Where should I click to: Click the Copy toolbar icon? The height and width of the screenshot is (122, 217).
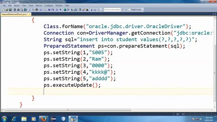(x=33, y=10)
